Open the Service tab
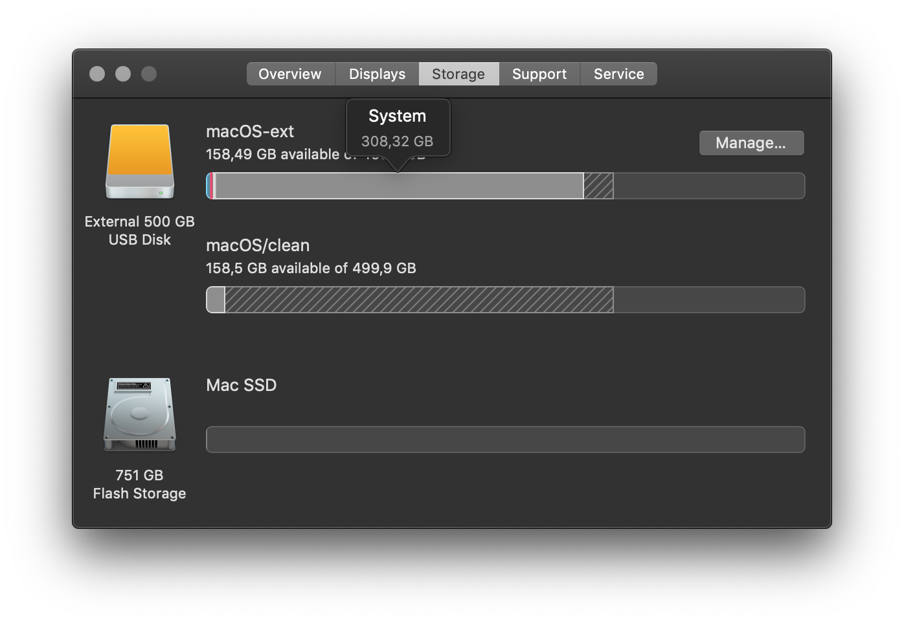The image size is (904, 624). [x=618, y=74]
